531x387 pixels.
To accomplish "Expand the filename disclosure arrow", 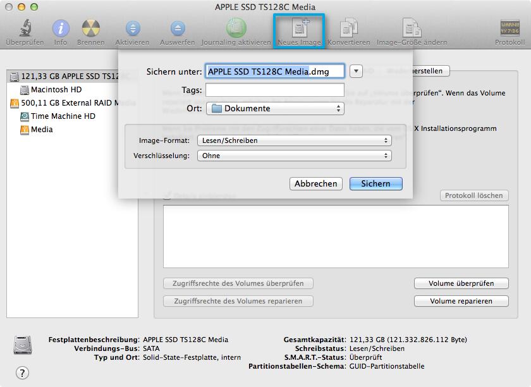I will click(355, 71).
